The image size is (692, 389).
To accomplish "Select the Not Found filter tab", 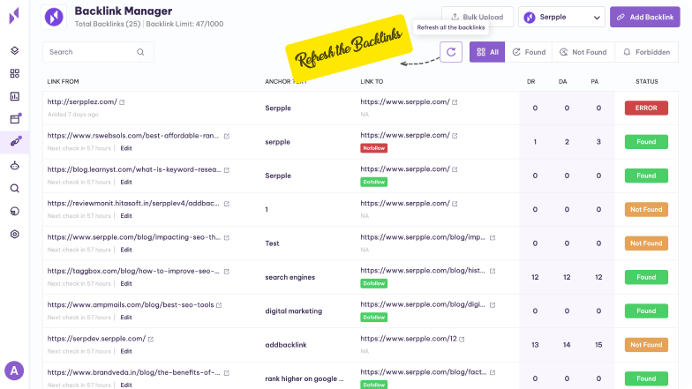I will point(583,52).
